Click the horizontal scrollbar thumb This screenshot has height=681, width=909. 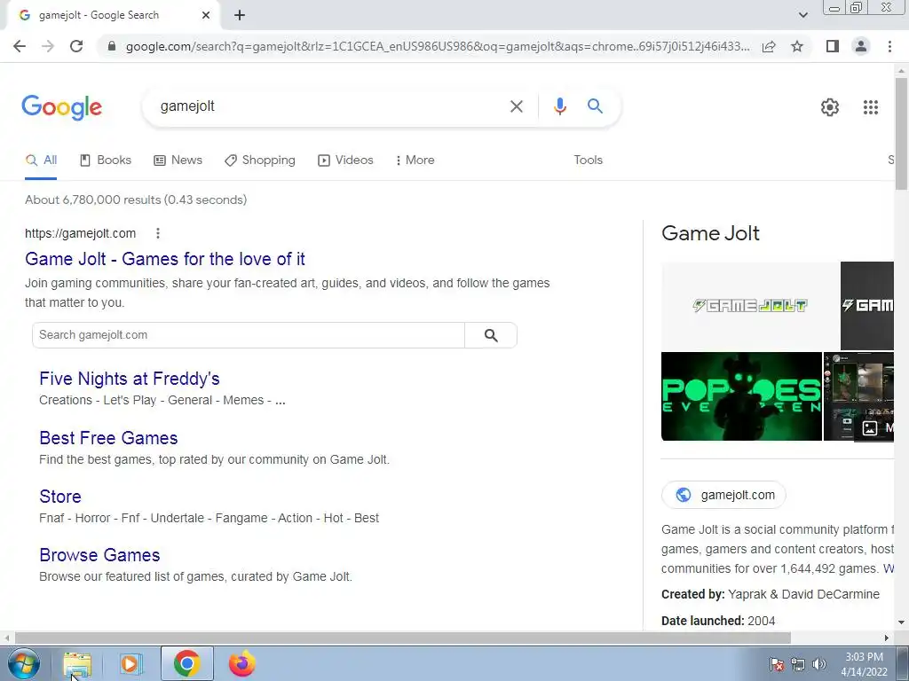[x=403, y=638]
